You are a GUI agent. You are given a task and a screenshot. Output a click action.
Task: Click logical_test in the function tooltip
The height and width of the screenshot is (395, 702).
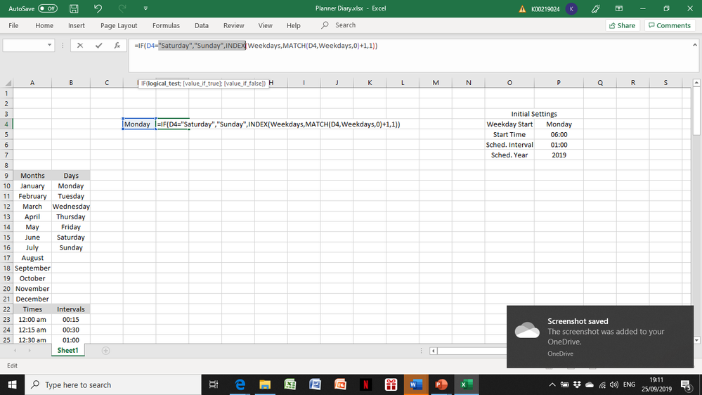coord(164,84)
